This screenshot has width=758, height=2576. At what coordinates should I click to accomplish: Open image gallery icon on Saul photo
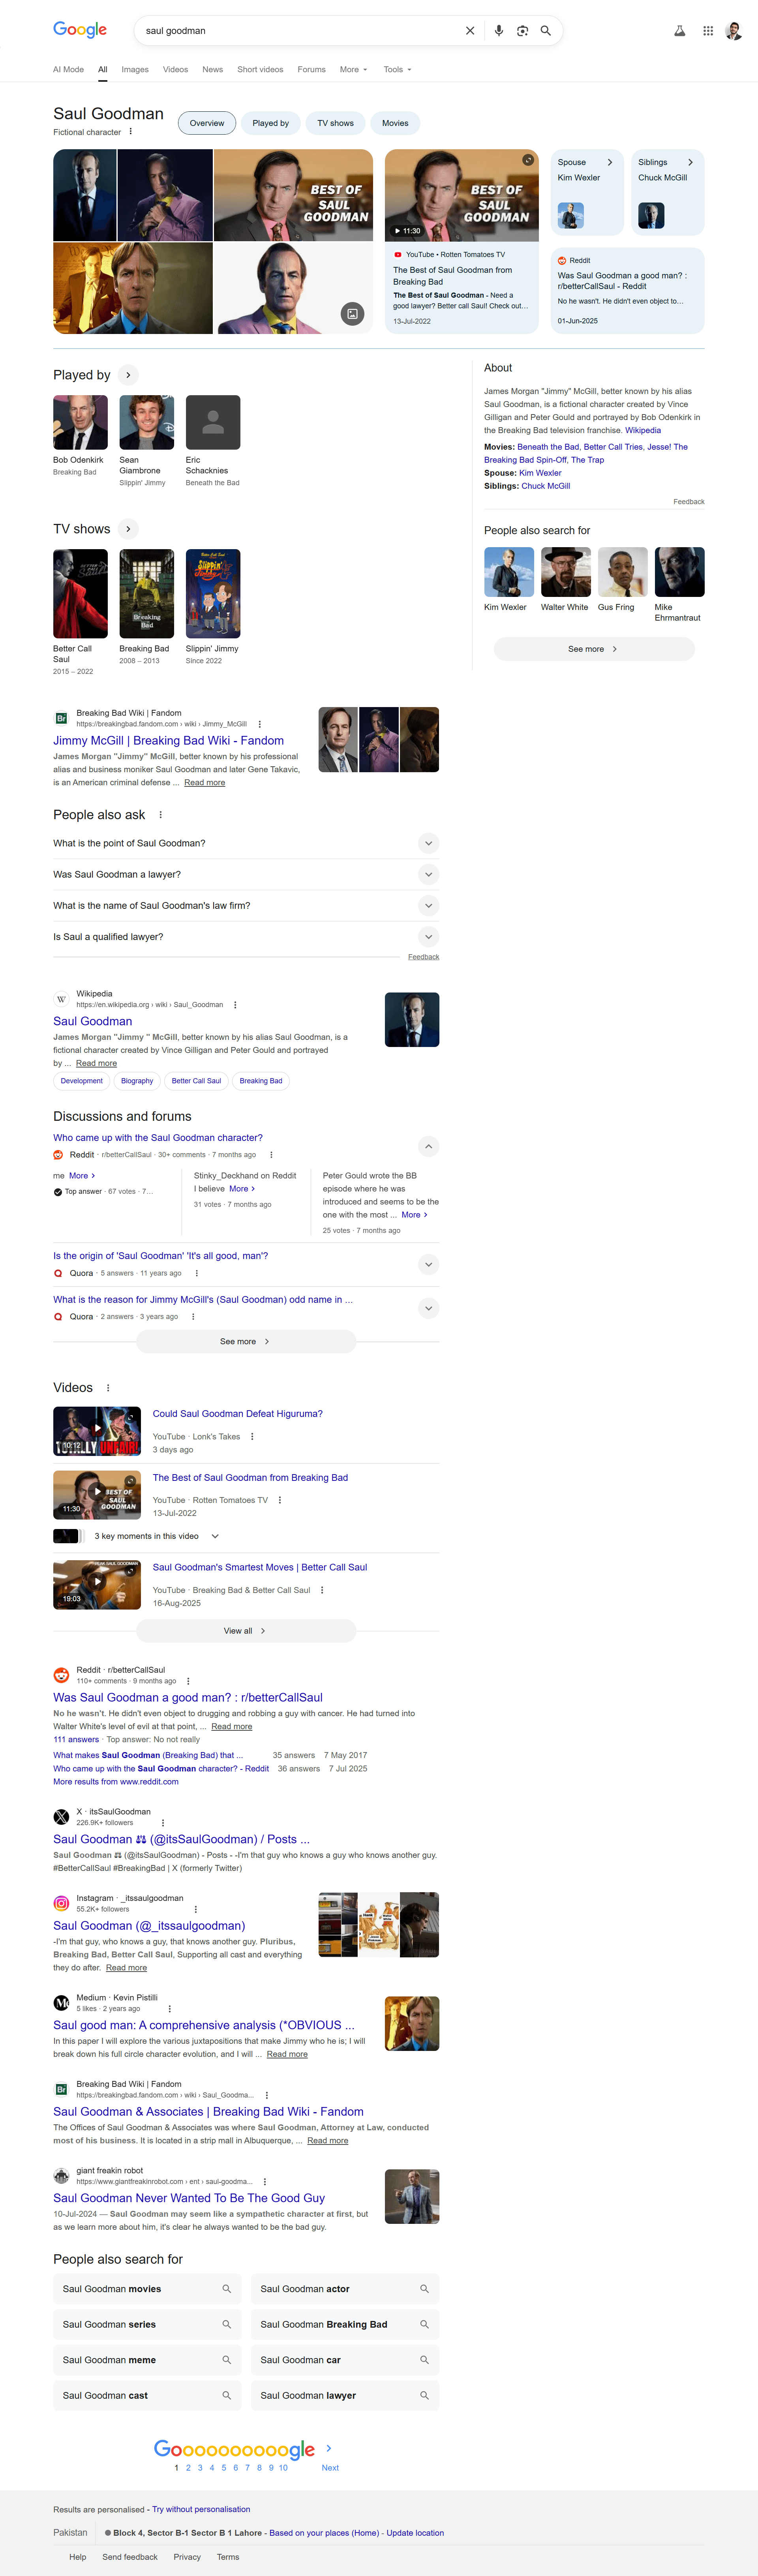pos(352,314)
